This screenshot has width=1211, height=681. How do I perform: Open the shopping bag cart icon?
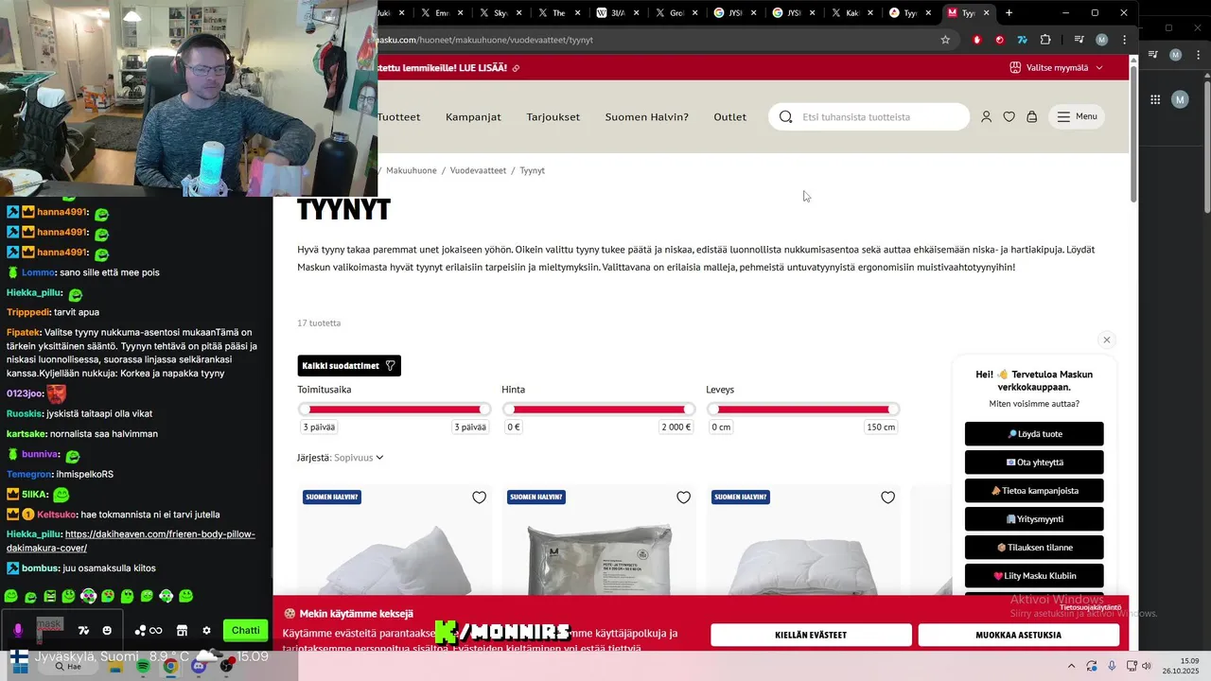[x=1031, y=116]
